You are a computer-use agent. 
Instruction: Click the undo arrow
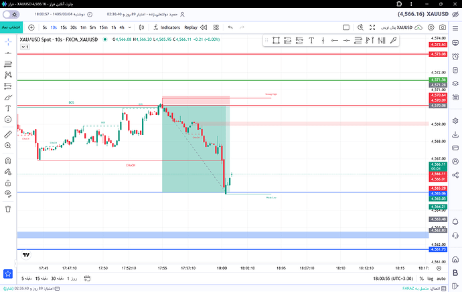coord(230,27)
